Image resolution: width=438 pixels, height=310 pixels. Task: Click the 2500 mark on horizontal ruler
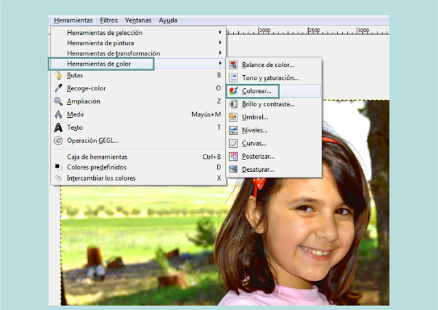[x=314, y=30]
